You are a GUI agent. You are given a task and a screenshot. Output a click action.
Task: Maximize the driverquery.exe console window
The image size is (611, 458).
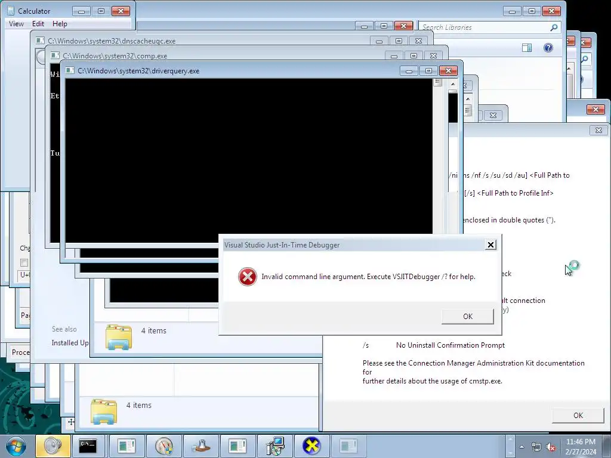(428, 71)
